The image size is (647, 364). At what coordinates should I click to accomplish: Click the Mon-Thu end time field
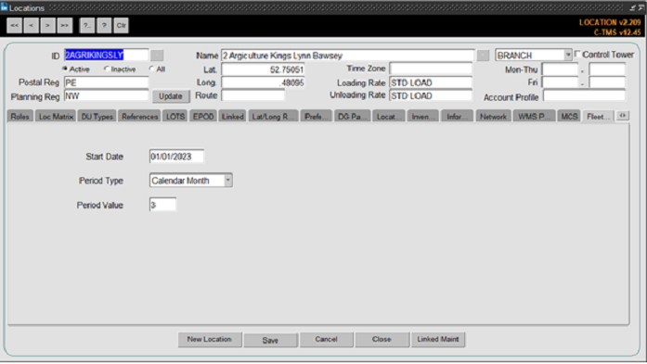607,69
